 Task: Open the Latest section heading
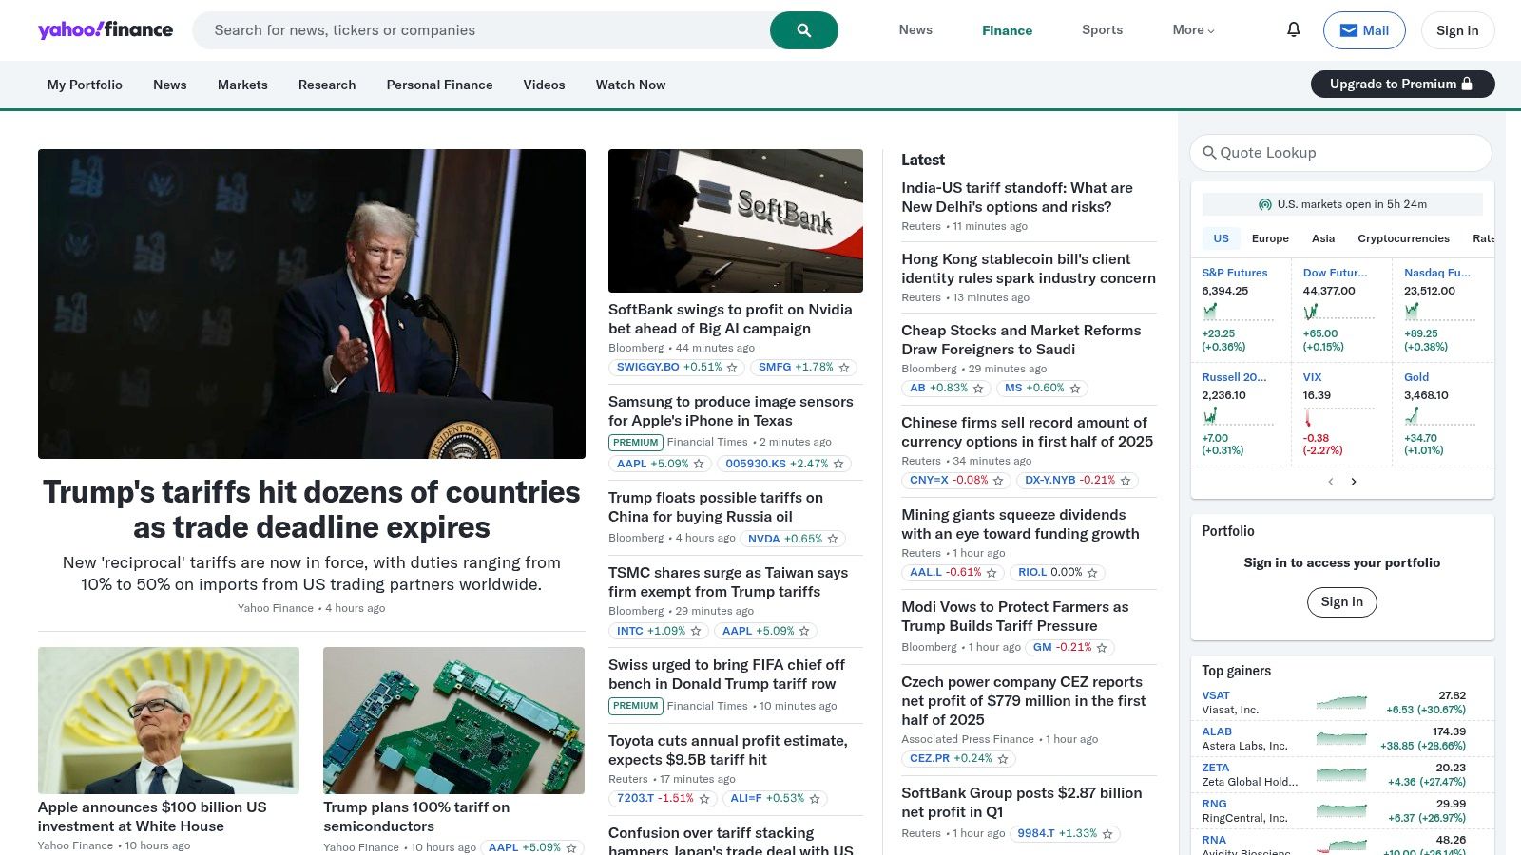[x=923, y=160]
